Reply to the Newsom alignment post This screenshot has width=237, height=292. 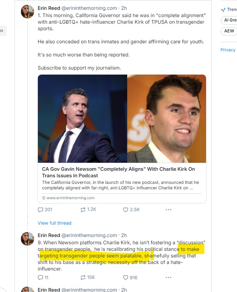click(x=40, y=210)
